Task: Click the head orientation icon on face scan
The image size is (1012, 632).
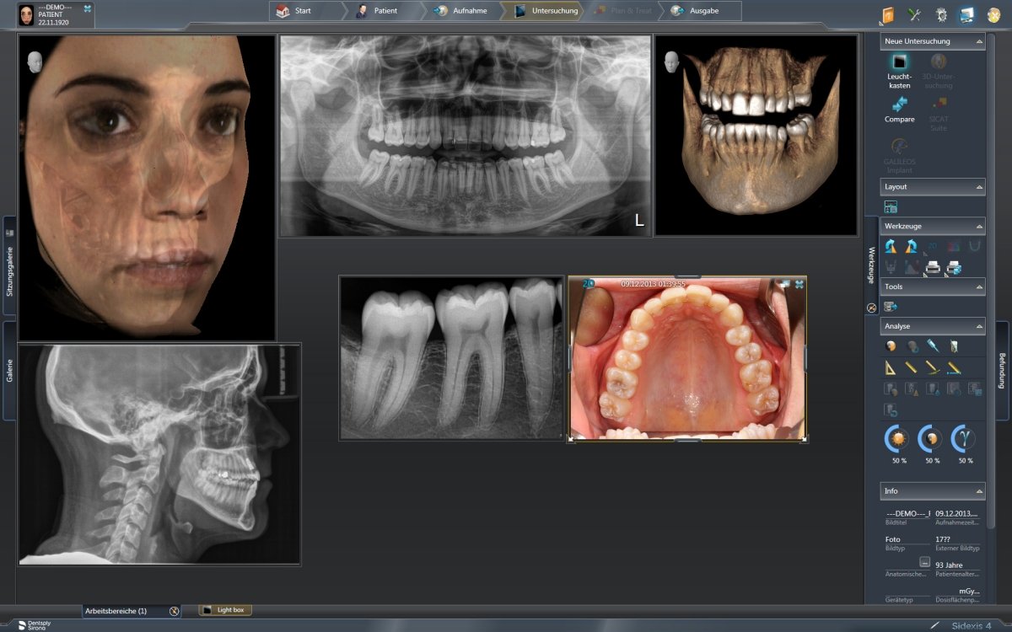Action: (x=35, y=62)
